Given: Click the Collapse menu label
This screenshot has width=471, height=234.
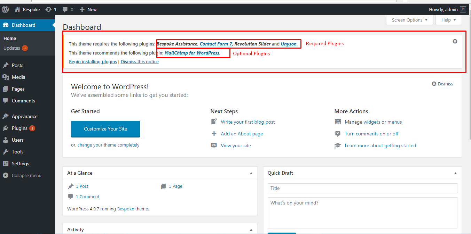Looking at the screenshot, I should click(26, 175).
